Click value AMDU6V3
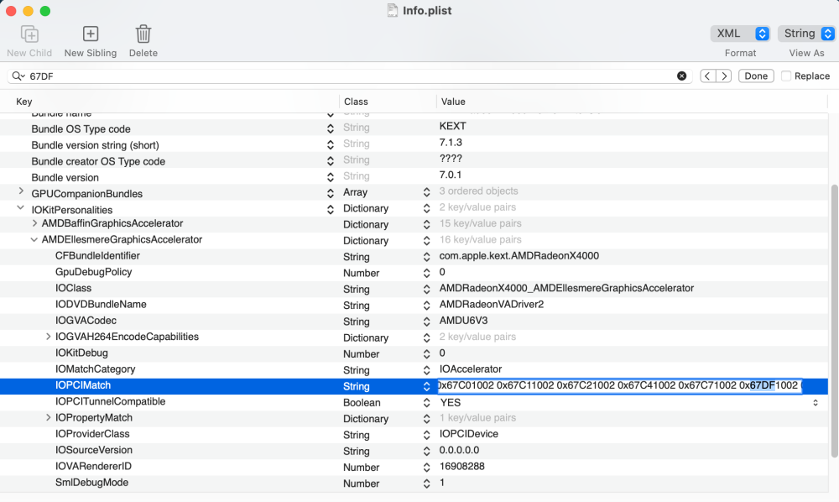The image size is (839, 502). click(463, 321)
